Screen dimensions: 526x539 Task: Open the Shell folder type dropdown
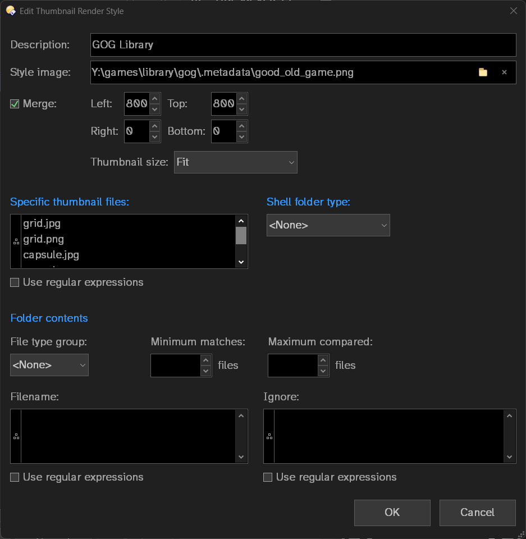(x=328, y=225)
